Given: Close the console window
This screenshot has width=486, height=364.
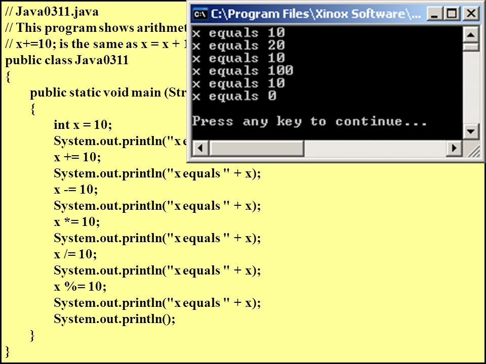Looking at the screenshot, I should click(471, 14).
